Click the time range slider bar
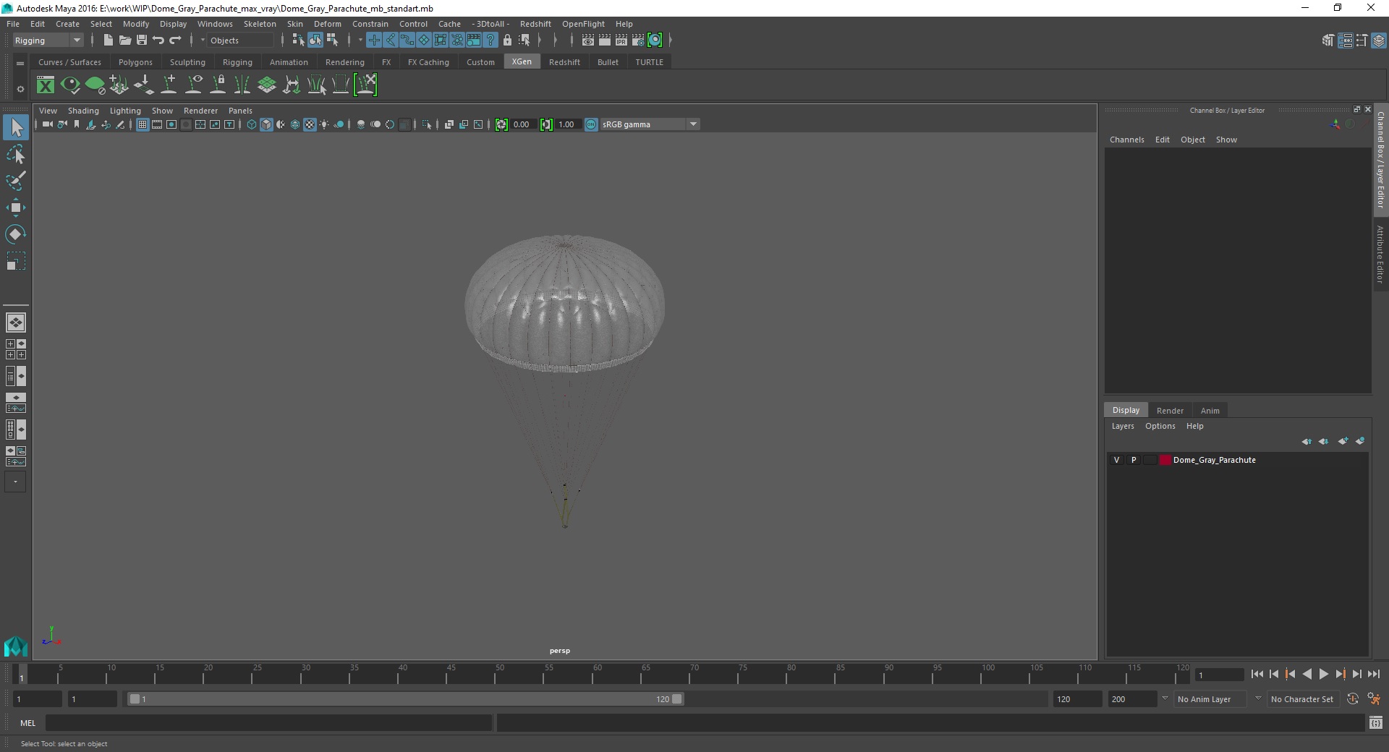This screenshot has width=1389, height=752. pyautogui.click(x=405, y=699)
